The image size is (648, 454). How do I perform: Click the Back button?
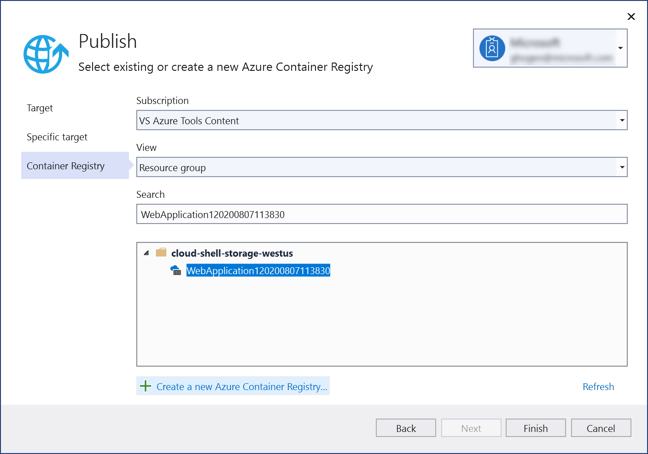[406, 428]
